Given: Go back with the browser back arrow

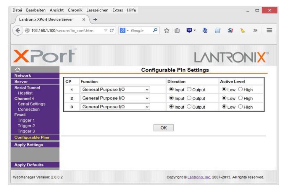Looking at the screenshot, I should point(18,30).
